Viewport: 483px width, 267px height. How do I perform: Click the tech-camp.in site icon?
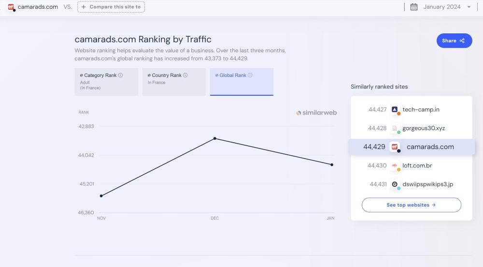(395, 110)
